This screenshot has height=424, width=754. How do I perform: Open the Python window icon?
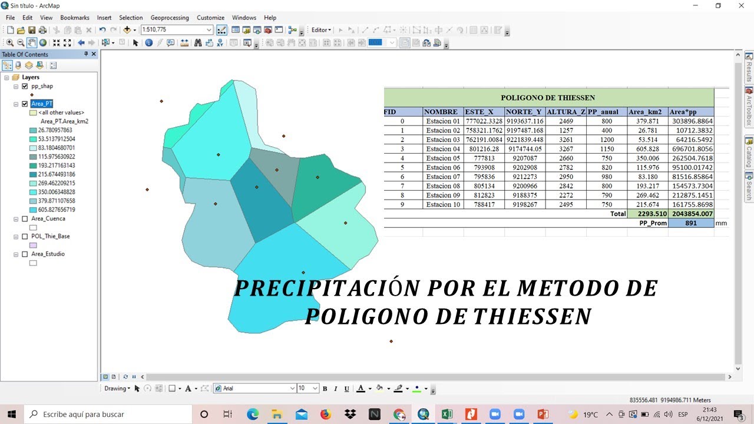click(279, 29)
